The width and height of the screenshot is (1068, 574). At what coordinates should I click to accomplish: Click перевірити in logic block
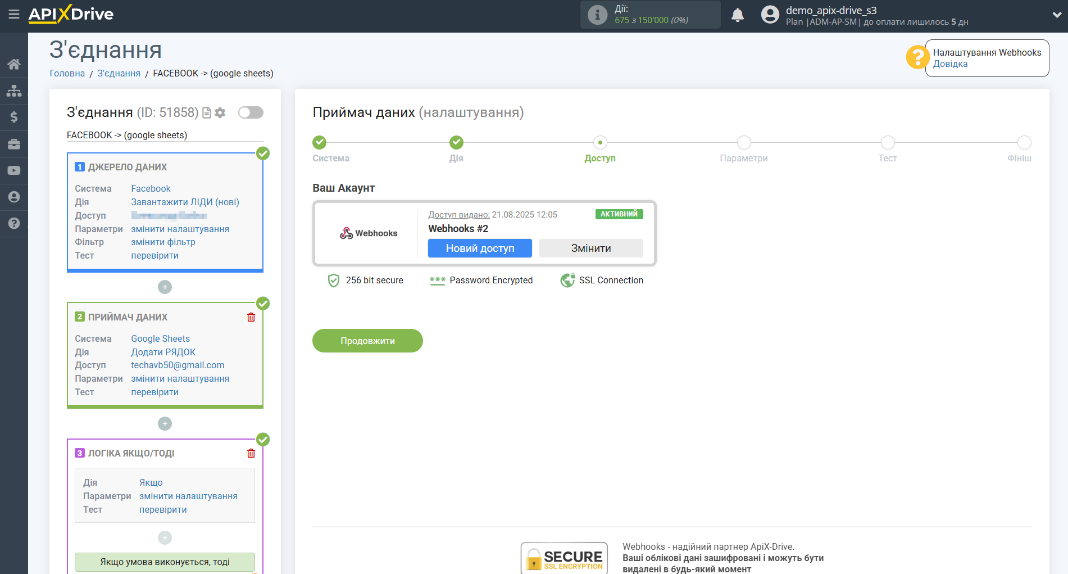point(163,510)
